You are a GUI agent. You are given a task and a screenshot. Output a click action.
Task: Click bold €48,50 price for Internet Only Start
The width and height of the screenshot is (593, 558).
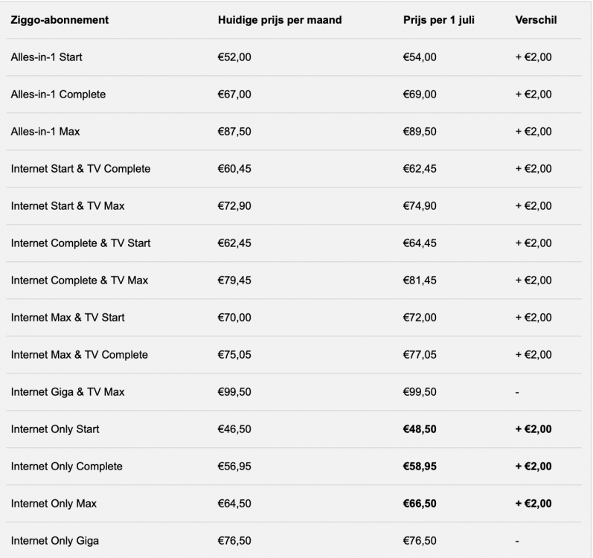coord(420,429)
